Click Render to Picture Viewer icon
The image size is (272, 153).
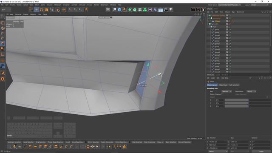click(198, 10)
